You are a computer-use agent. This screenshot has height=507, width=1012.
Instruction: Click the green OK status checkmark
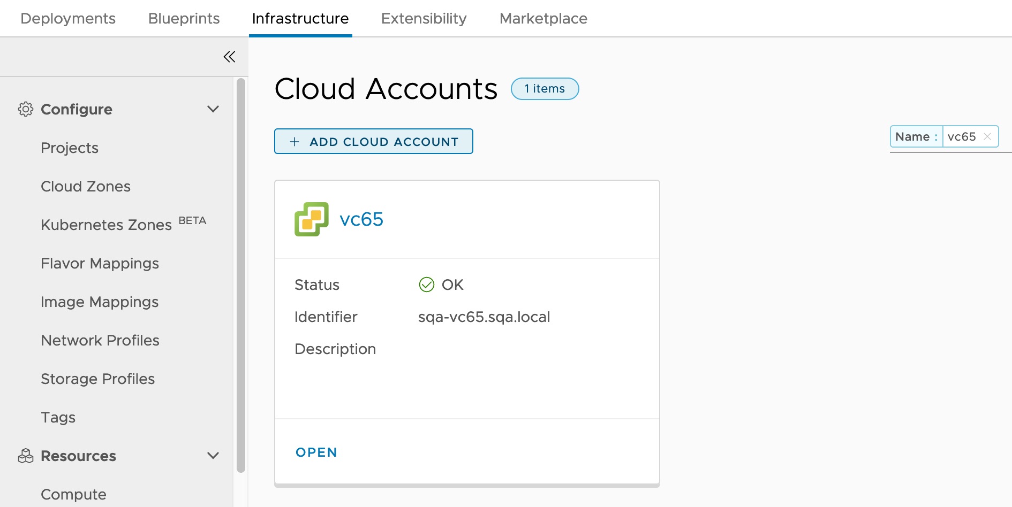[x=426, y=285]
